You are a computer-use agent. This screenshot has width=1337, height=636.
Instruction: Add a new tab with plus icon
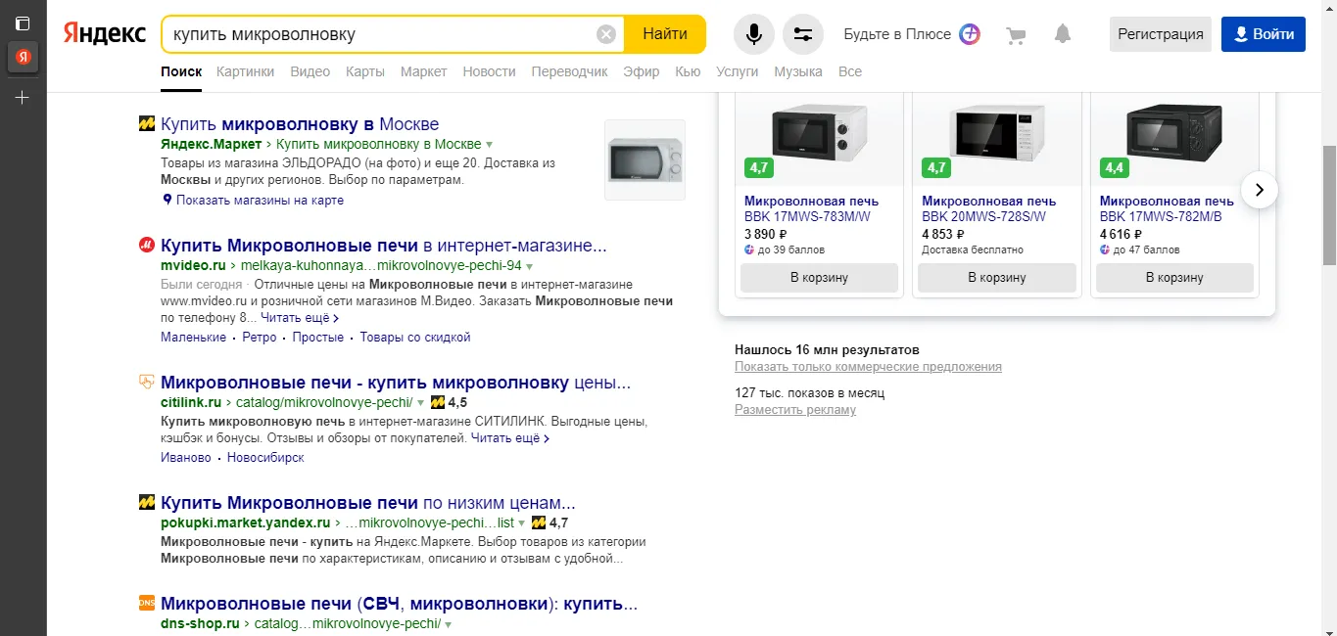pos(23,98)
